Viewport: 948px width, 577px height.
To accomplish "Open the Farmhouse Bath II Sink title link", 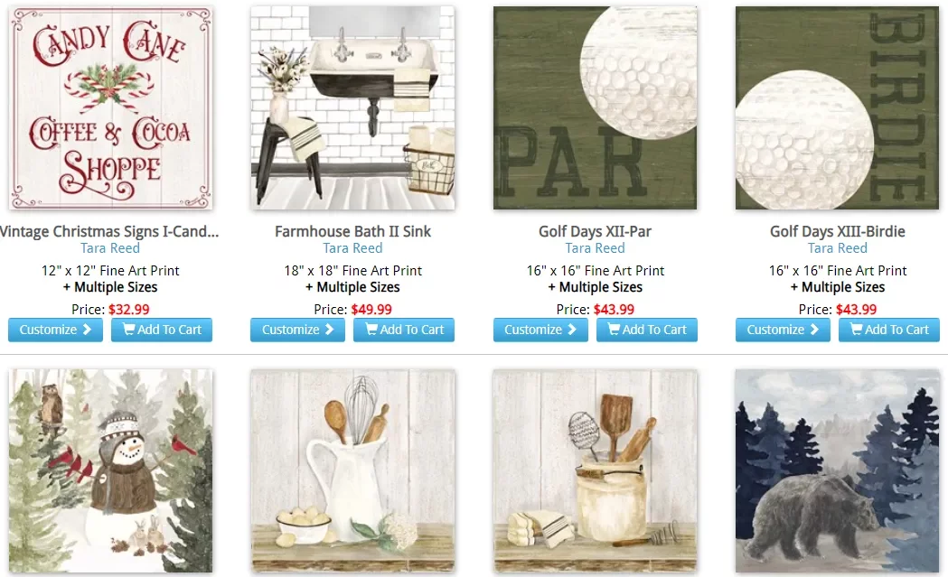I will tap(352, 231).
